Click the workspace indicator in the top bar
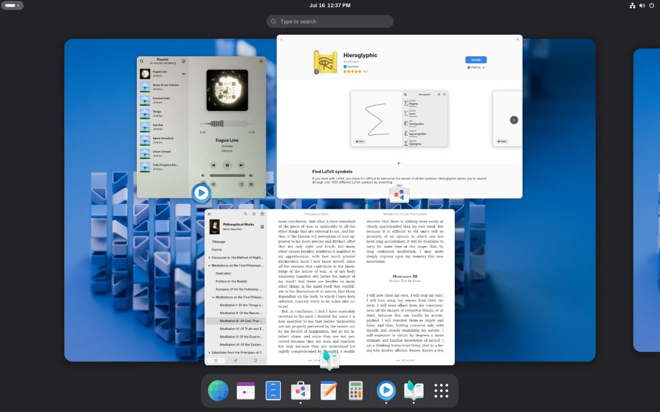The width and height of the screenshot is (660, 412). [12, 5]
